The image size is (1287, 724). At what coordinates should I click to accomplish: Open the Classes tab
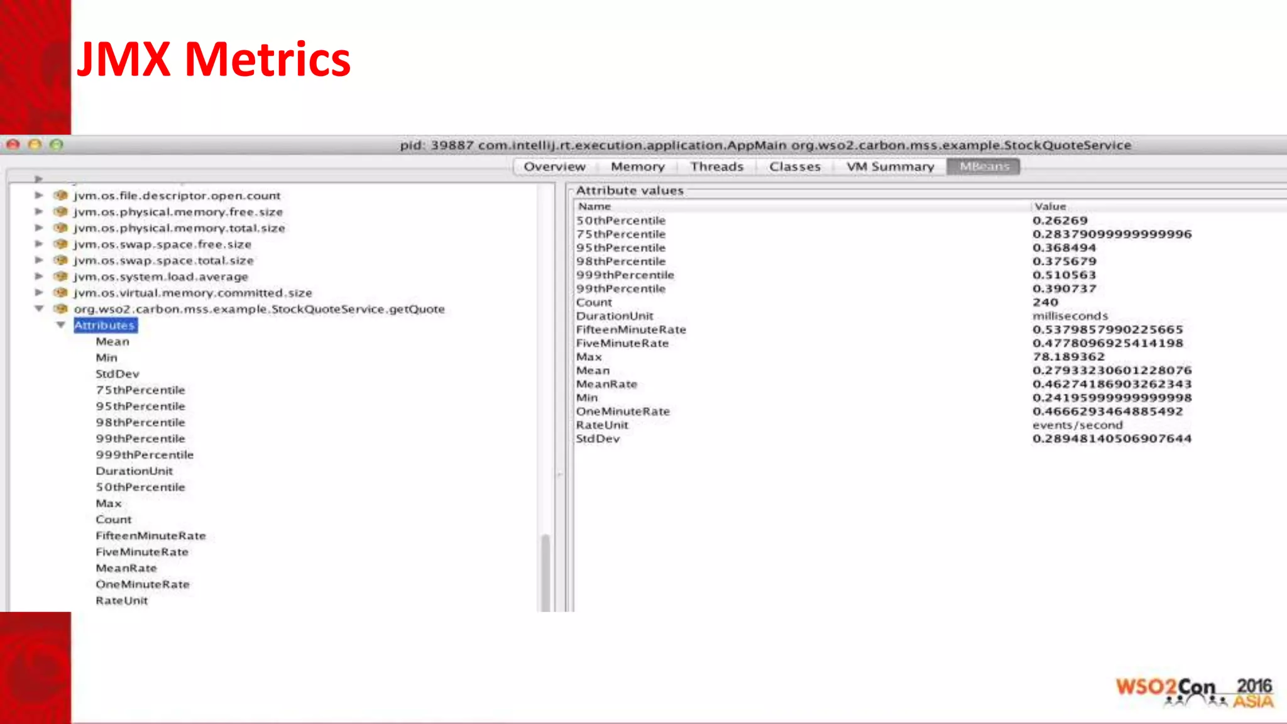pos(795,167)
